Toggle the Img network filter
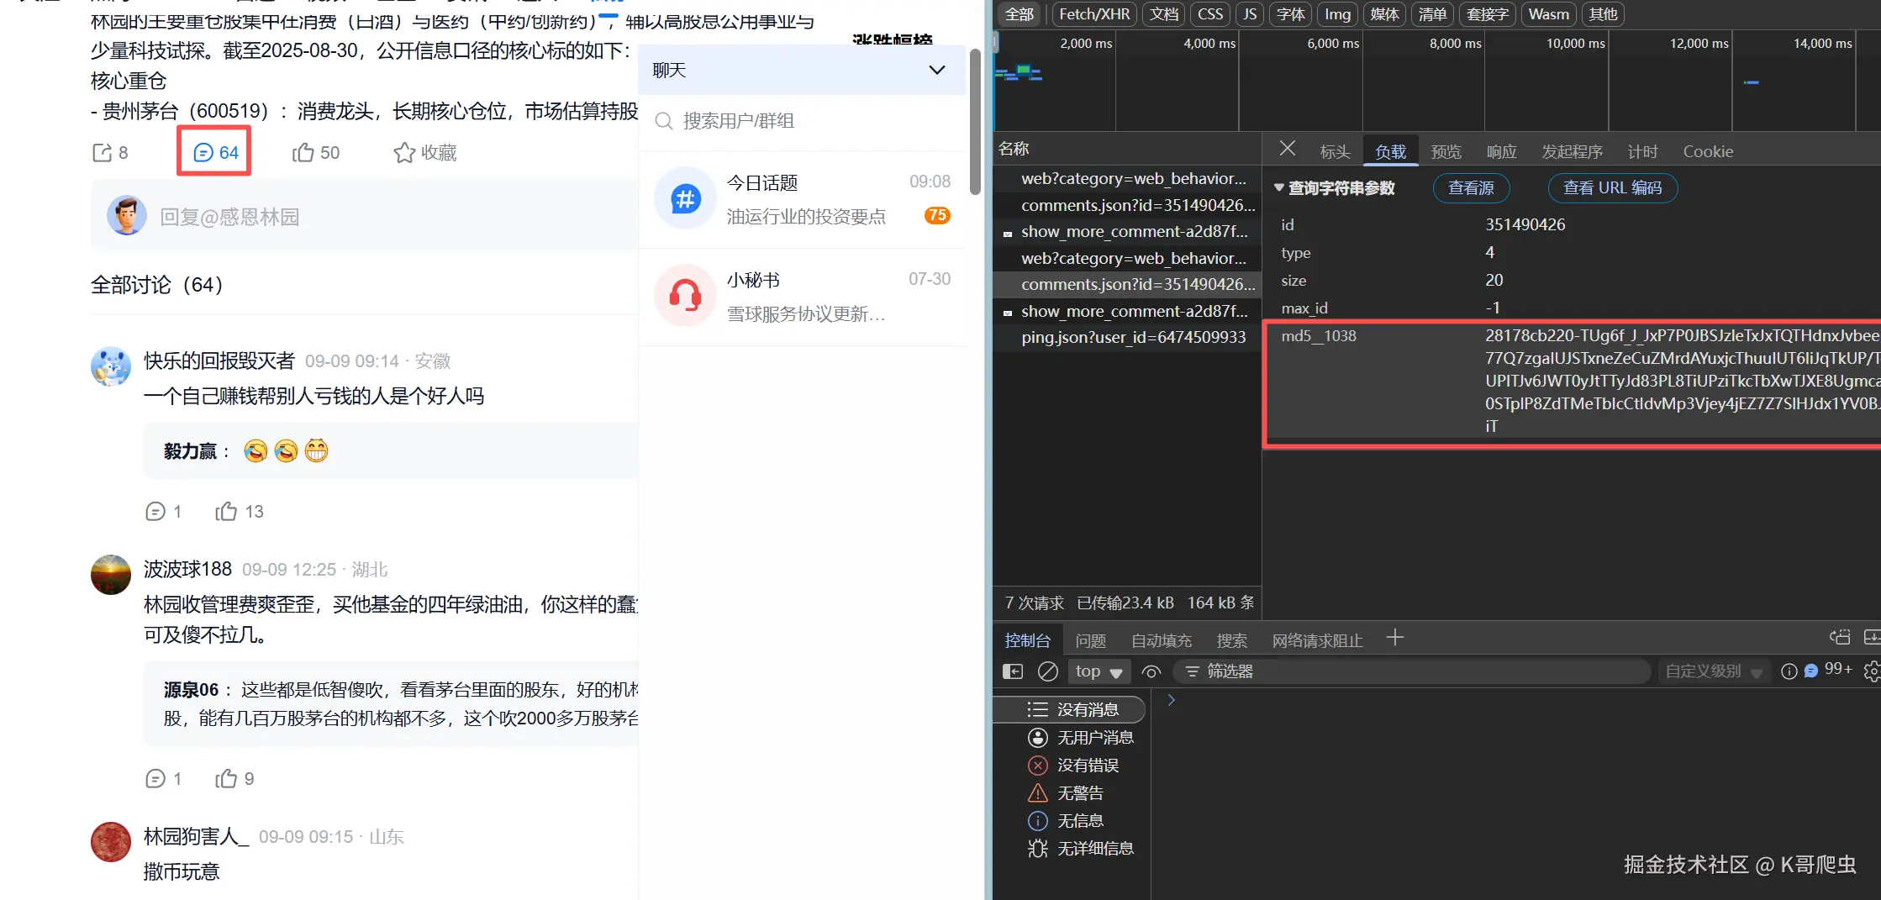 [1337, 14]
